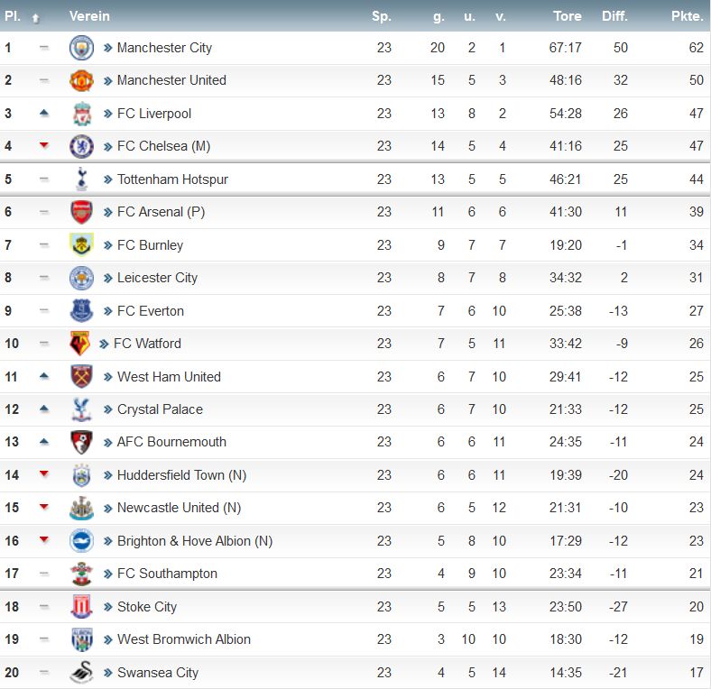Viewport: 711px width, 689px height.
Task: Sort standings by Pkte. column header
Action: [x=687, y=16]
